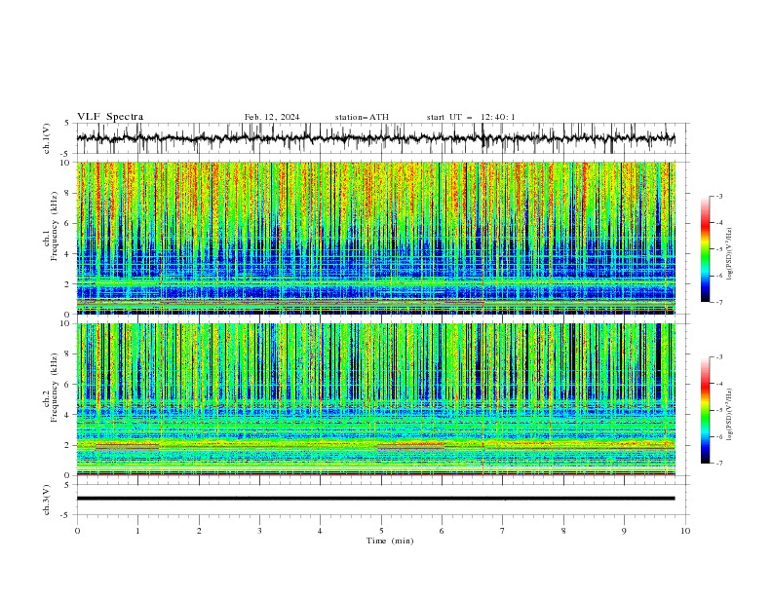Click the 'ch.1(V)' waveform axis label
Screen dimensions: 772x596
47,138
